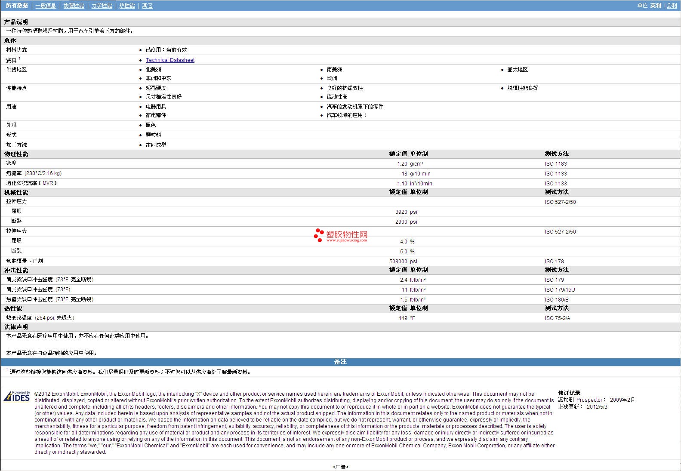Click the IDES Powered by logo
This screenshot has height=471, width=681.
coord(17,396)
